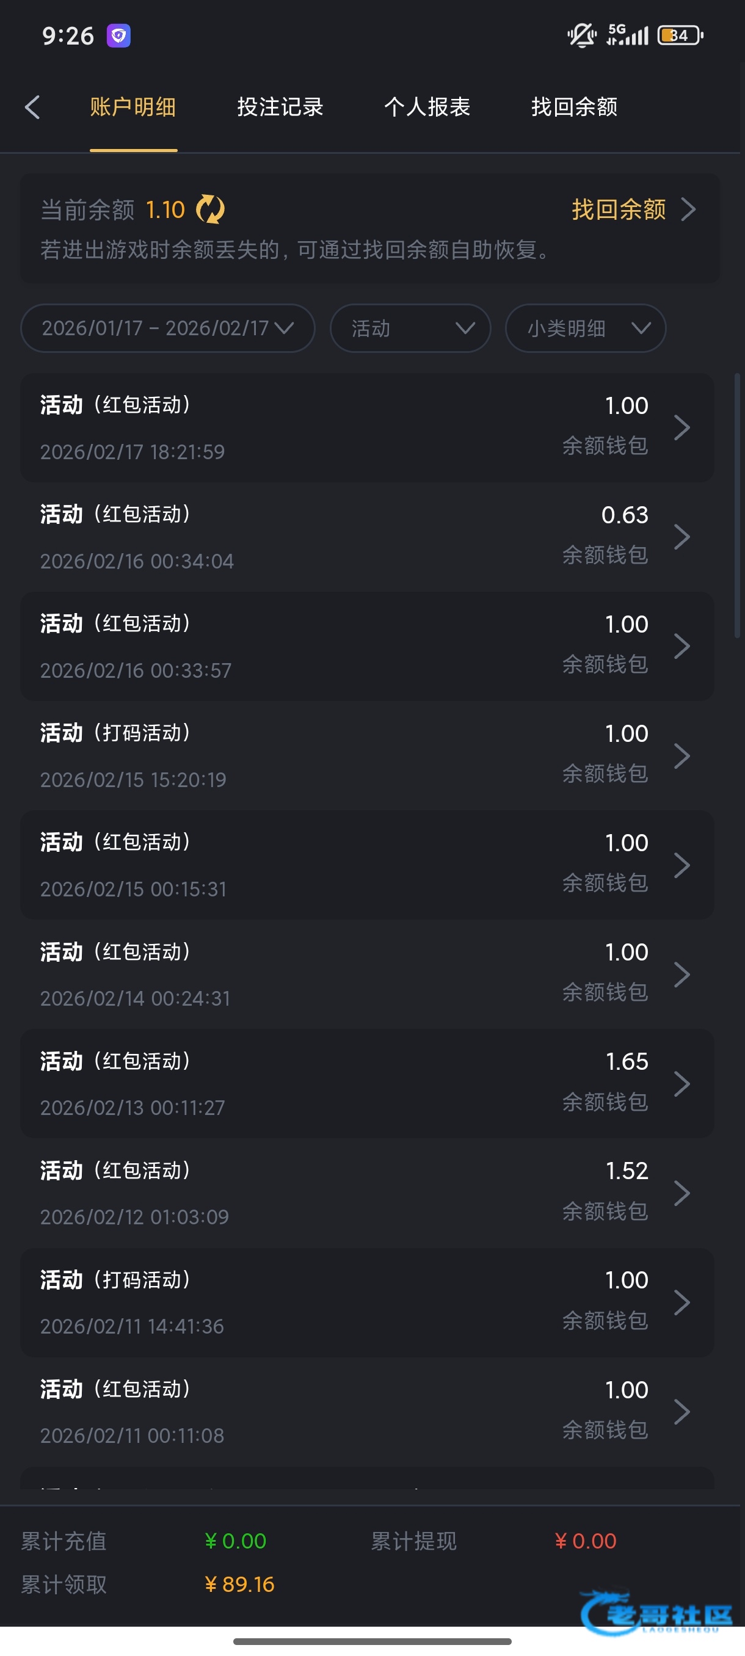Tap the muted bell status icon

(x=582, y=35)
